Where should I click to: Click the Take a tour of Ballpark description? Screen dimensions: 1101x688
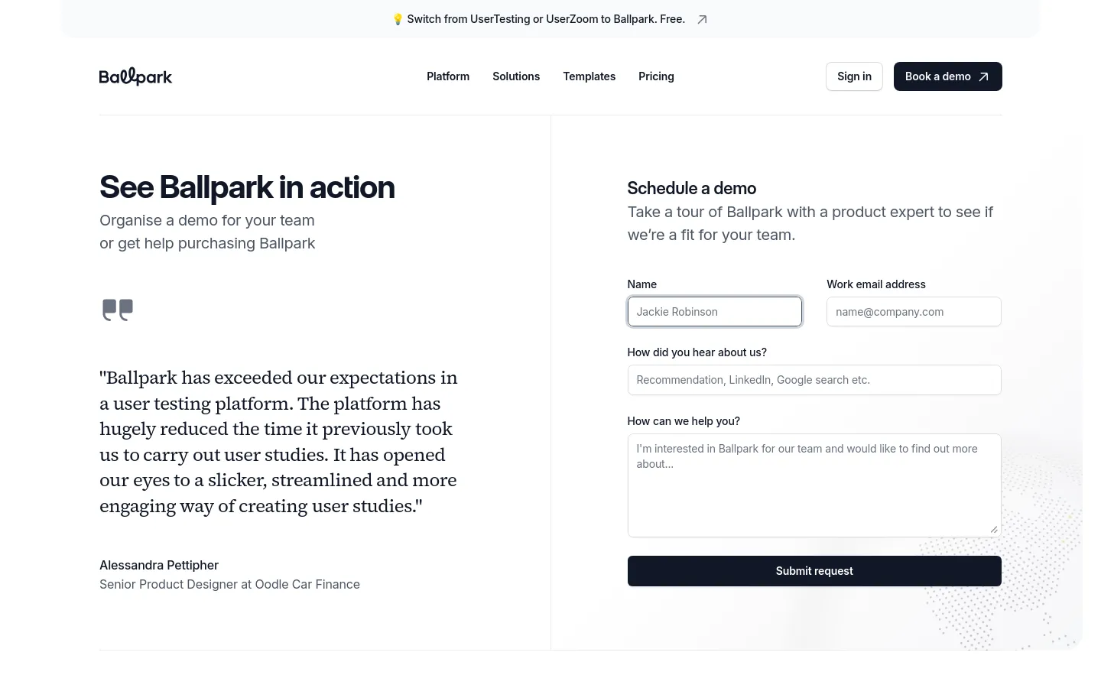pyautogui.click(x=810, y=223)
